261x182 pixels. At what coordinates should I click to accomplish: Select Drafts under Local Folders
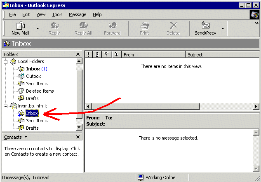coord(32,98)
